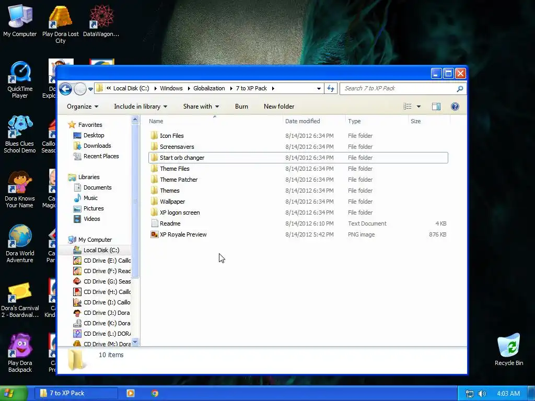
Task: Click volume speaker icon in system tray
Action: [x=482, y=394]
